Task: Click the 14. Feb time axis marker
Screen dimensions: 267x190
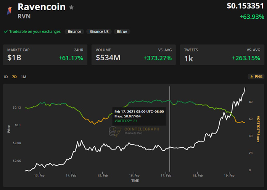Action: (x=70, y=176)
